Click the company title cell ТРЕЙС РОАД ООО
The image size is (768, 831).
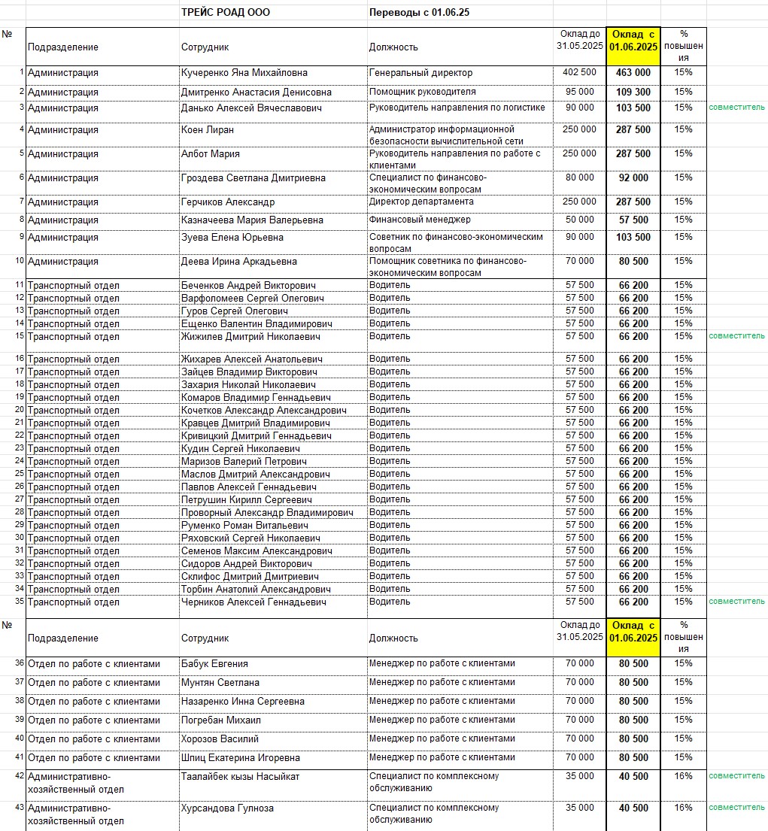click(x=226, y=13)
